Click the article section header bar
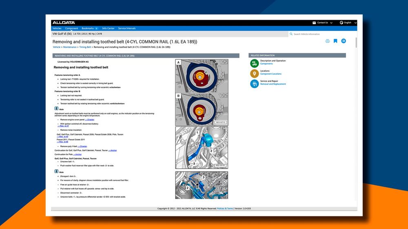The width and height of the screenshot is (408, 229). tap(146, 56)
